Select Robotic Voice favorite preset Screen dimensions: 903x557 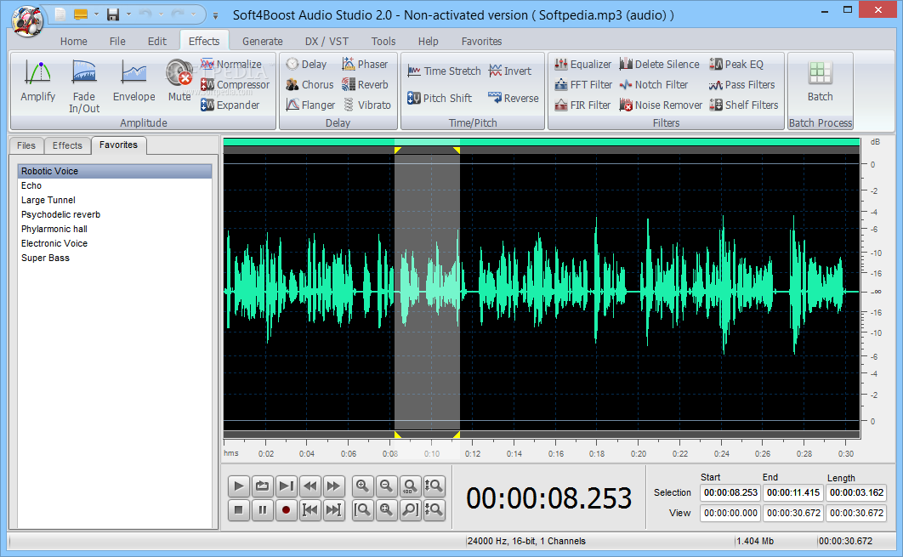point(115,171)
